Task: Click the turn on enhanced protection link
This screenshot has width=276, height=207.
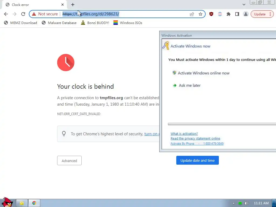Action: (151, 134)
